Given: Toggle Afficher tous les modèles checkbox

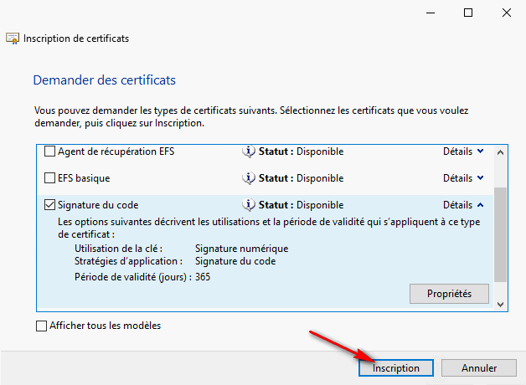Looking at the screenshot, I should click(42, 326).
